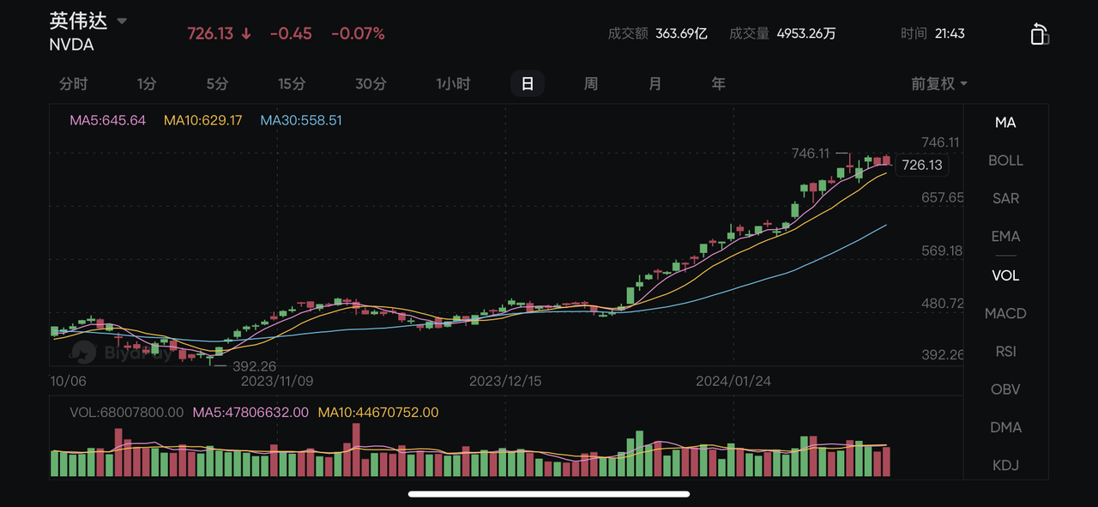Image resolution: width=1098 pixels, height=507 pixels.
Task: Tap the MA10:629.17 legend label
Action: 202,120
